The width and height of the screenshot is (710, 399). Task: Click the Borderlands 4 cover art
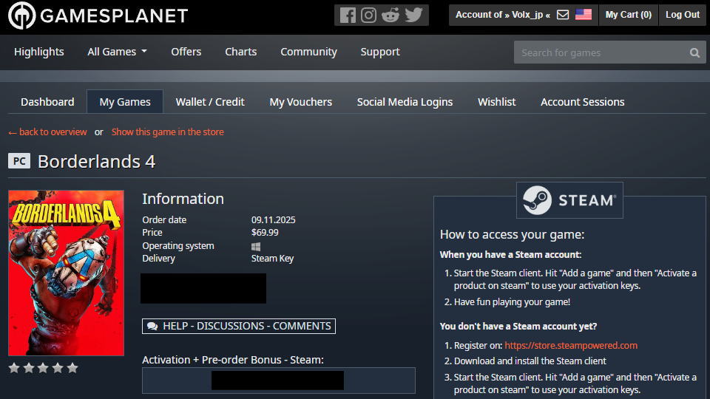[66, 273]
